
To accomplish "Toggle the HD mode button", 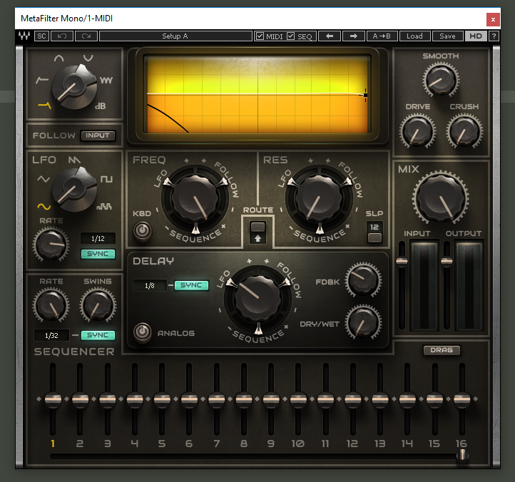I will 476,36.
